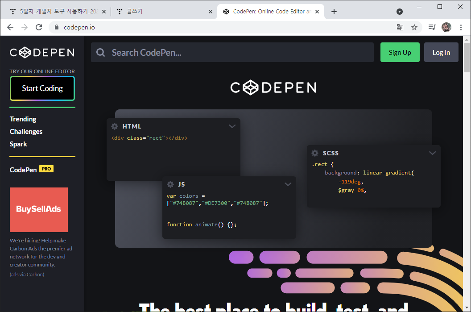Image resolution: width=471 pixels, height=312 pixels.
Task: Click the browser forward arrow
Action: [25, 27]
